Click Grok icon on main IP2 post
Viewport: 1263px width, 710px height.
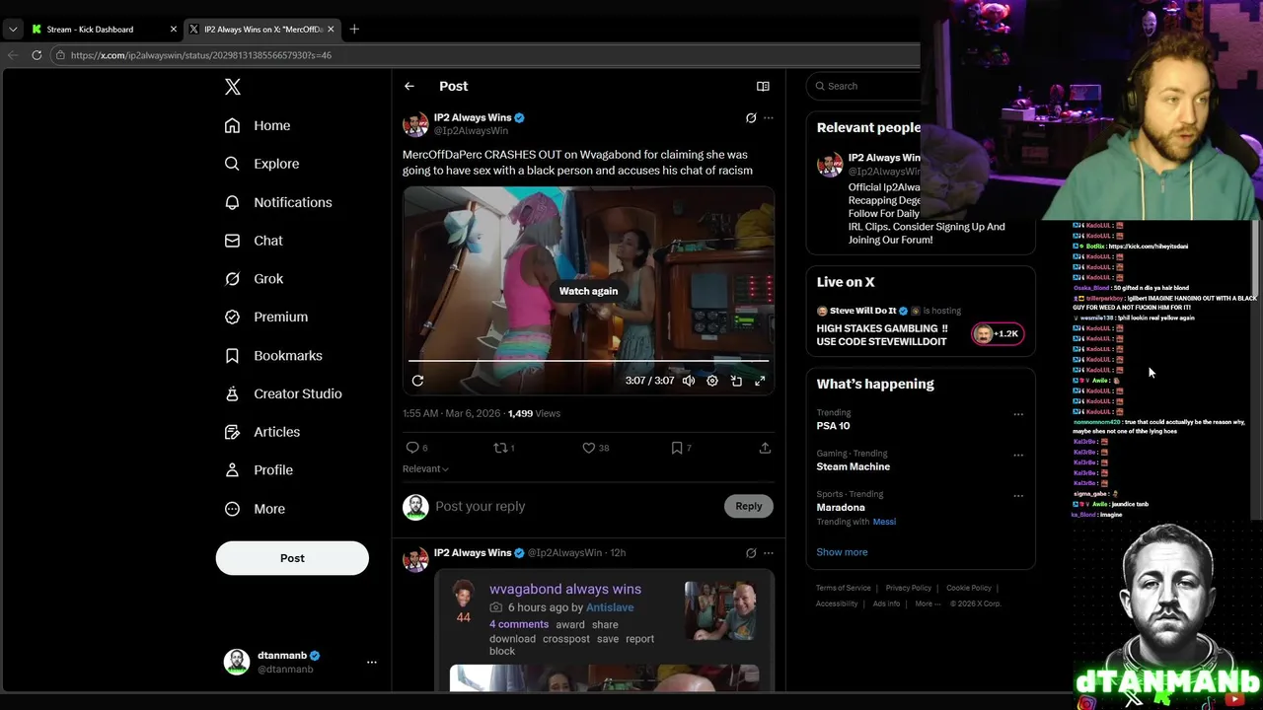[751, 118]
